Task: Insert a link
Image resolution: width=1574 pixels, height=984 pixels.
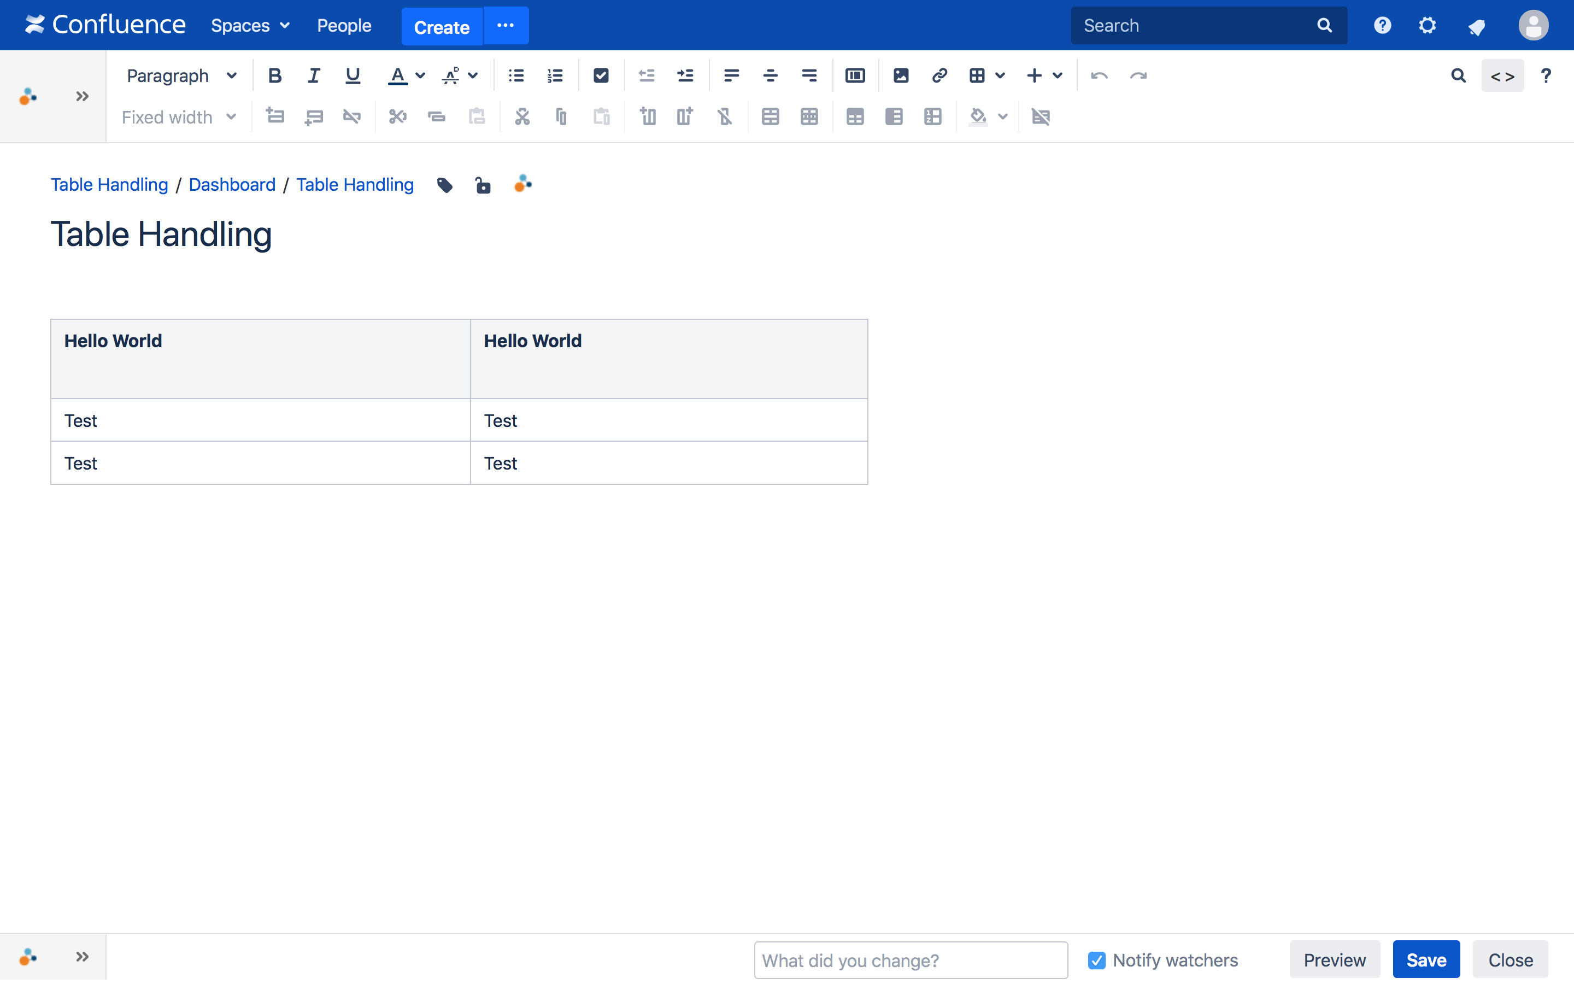Action: (938, 75)
